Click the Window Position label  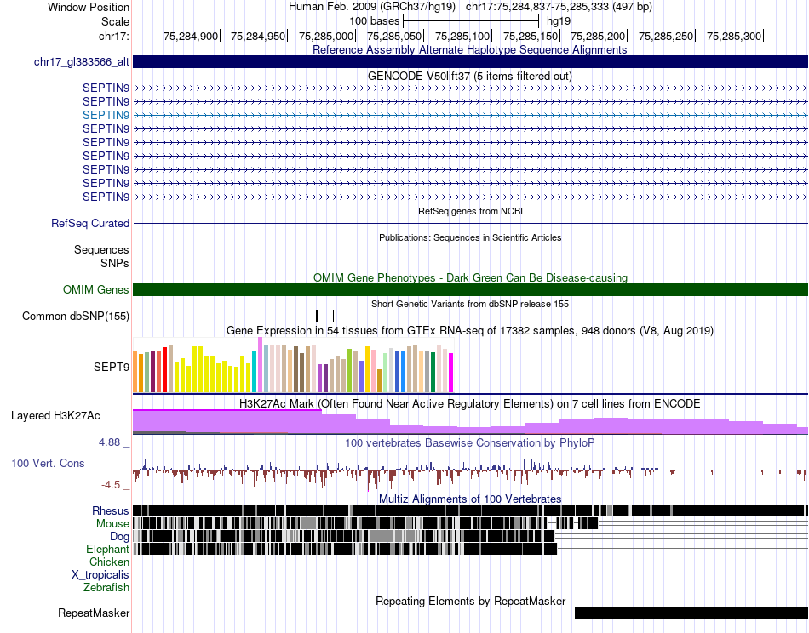pos(89,7)
